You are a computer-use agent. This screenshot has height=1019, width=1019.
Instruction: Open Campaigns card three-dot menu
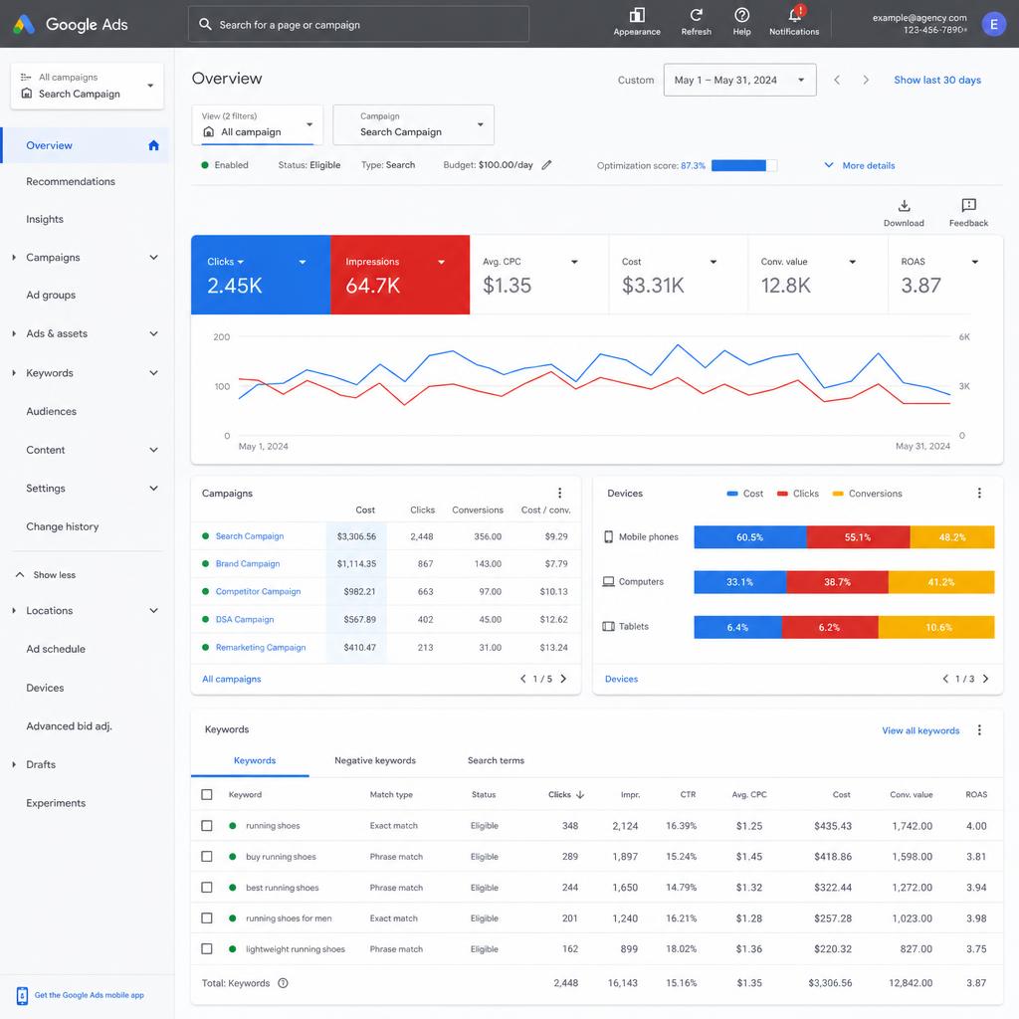pyautogui.click(x=559, y=494)
